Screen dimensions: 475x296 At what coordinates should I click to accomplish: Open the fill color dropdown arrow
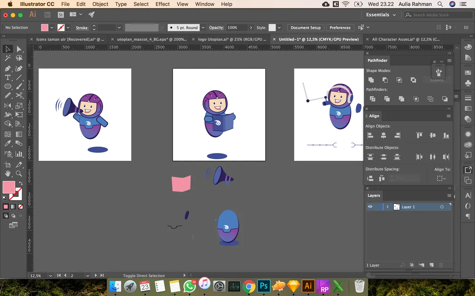[x=52, y=28]
